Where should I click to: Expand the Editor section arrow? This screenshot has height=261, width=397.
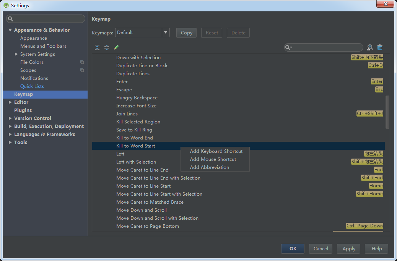(x=10, y=102)
